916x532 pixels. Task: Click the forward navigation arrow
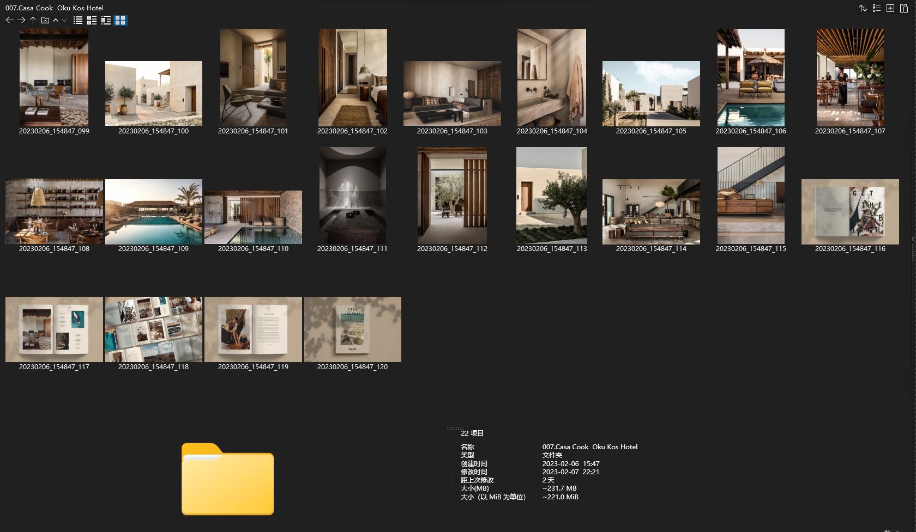click(21, 20)
